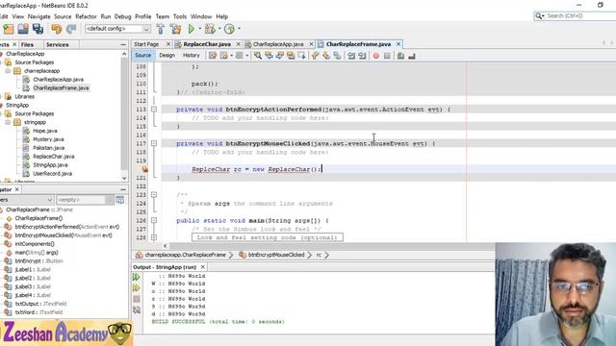Switch to Design view button

point(167,56)
